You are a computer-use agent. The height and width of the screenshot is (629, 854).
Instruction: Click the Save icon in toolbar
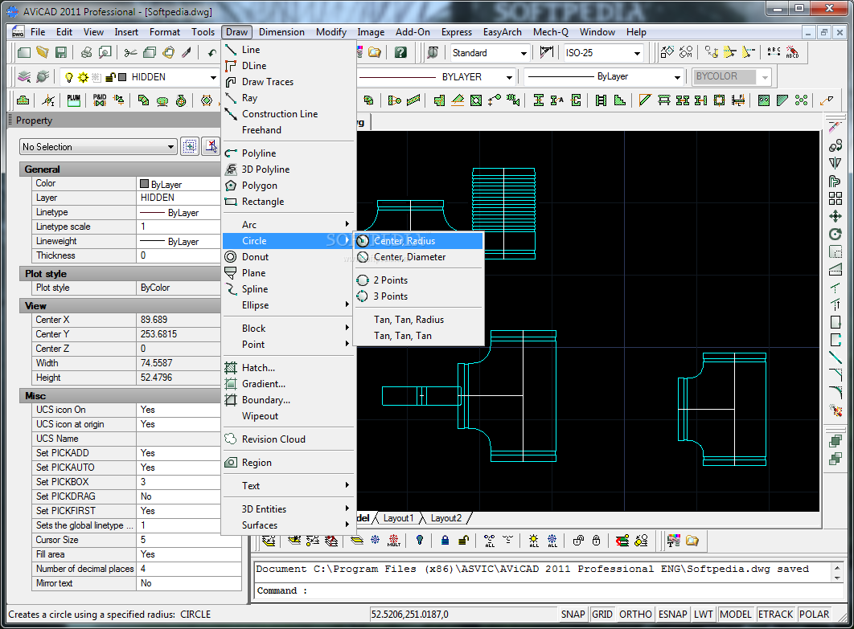[x=61, y=53]
